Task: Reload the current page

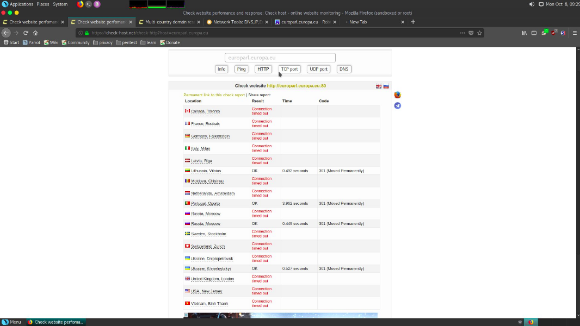Action: (x=26, y=33)
